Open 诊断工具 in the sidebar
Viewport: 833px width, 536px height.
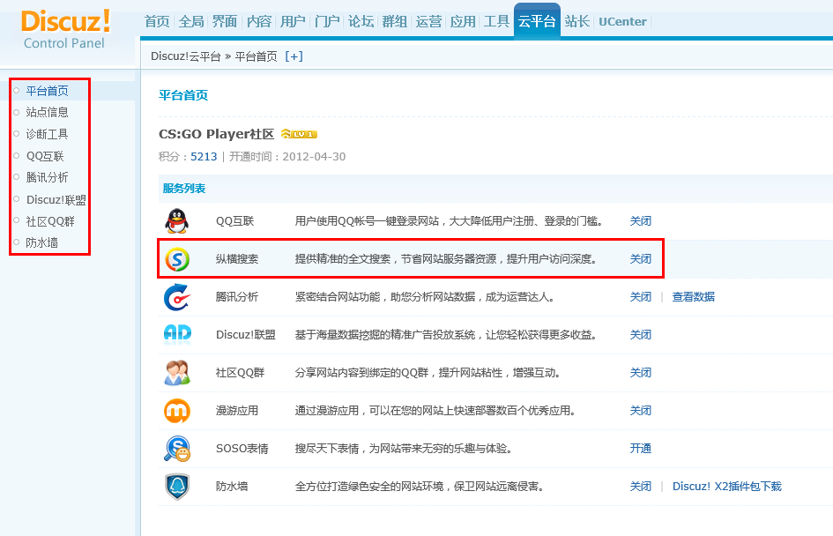tap(48, 134)
